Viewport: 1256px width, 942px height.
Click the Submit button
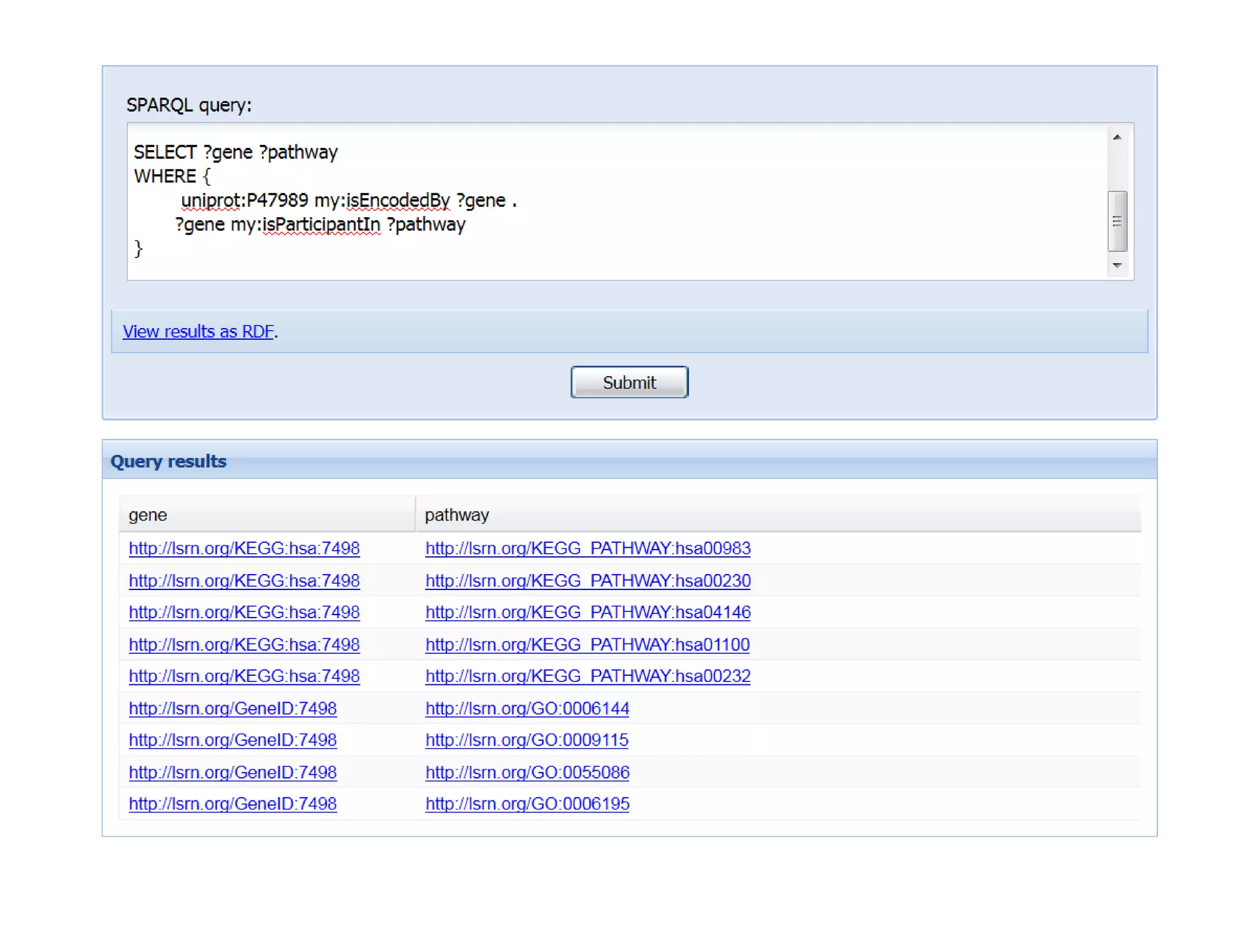pyautogui.click(x=629, y=382)
